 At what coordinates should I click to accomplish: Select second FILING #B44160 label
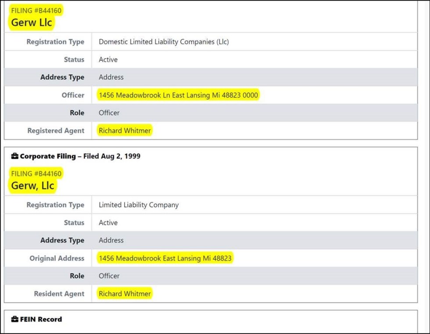(36, 174)
